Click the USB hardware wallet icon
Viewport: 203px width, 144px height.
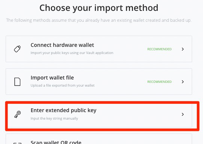[17, 49]
